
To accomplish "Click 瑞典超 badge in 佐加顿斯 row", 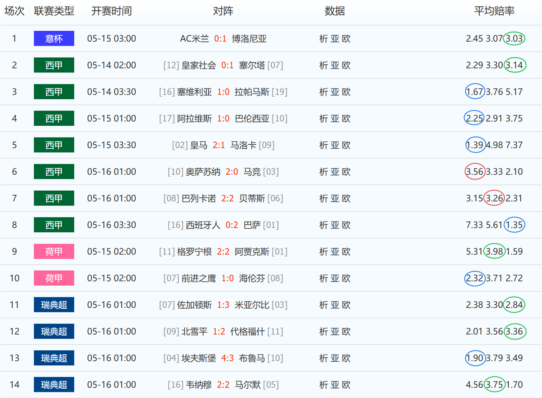I will (x=54, y=305).
